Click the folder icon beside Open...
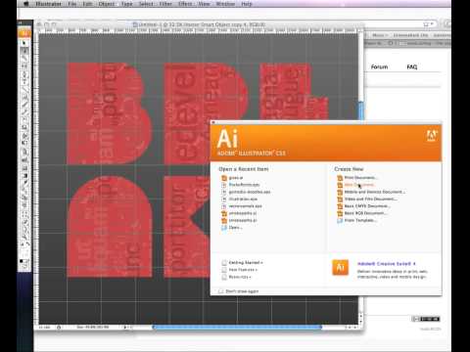 pos(224,228)
